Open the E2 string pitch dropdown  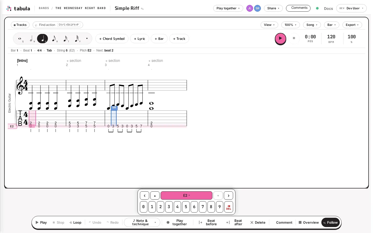click(187, 195)
